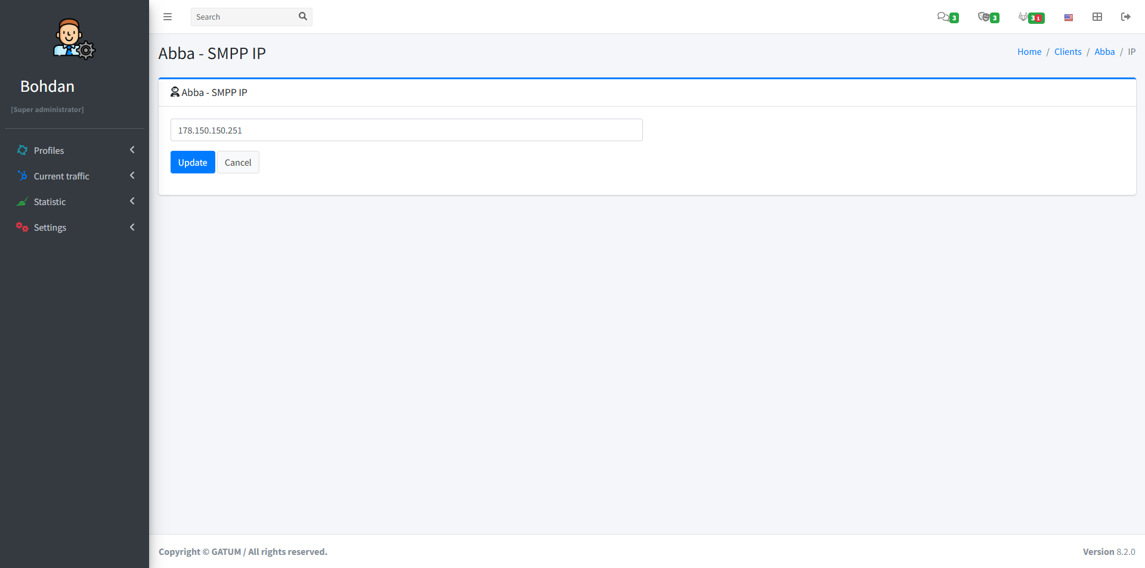Open the chat messages notifications icon

943,17
